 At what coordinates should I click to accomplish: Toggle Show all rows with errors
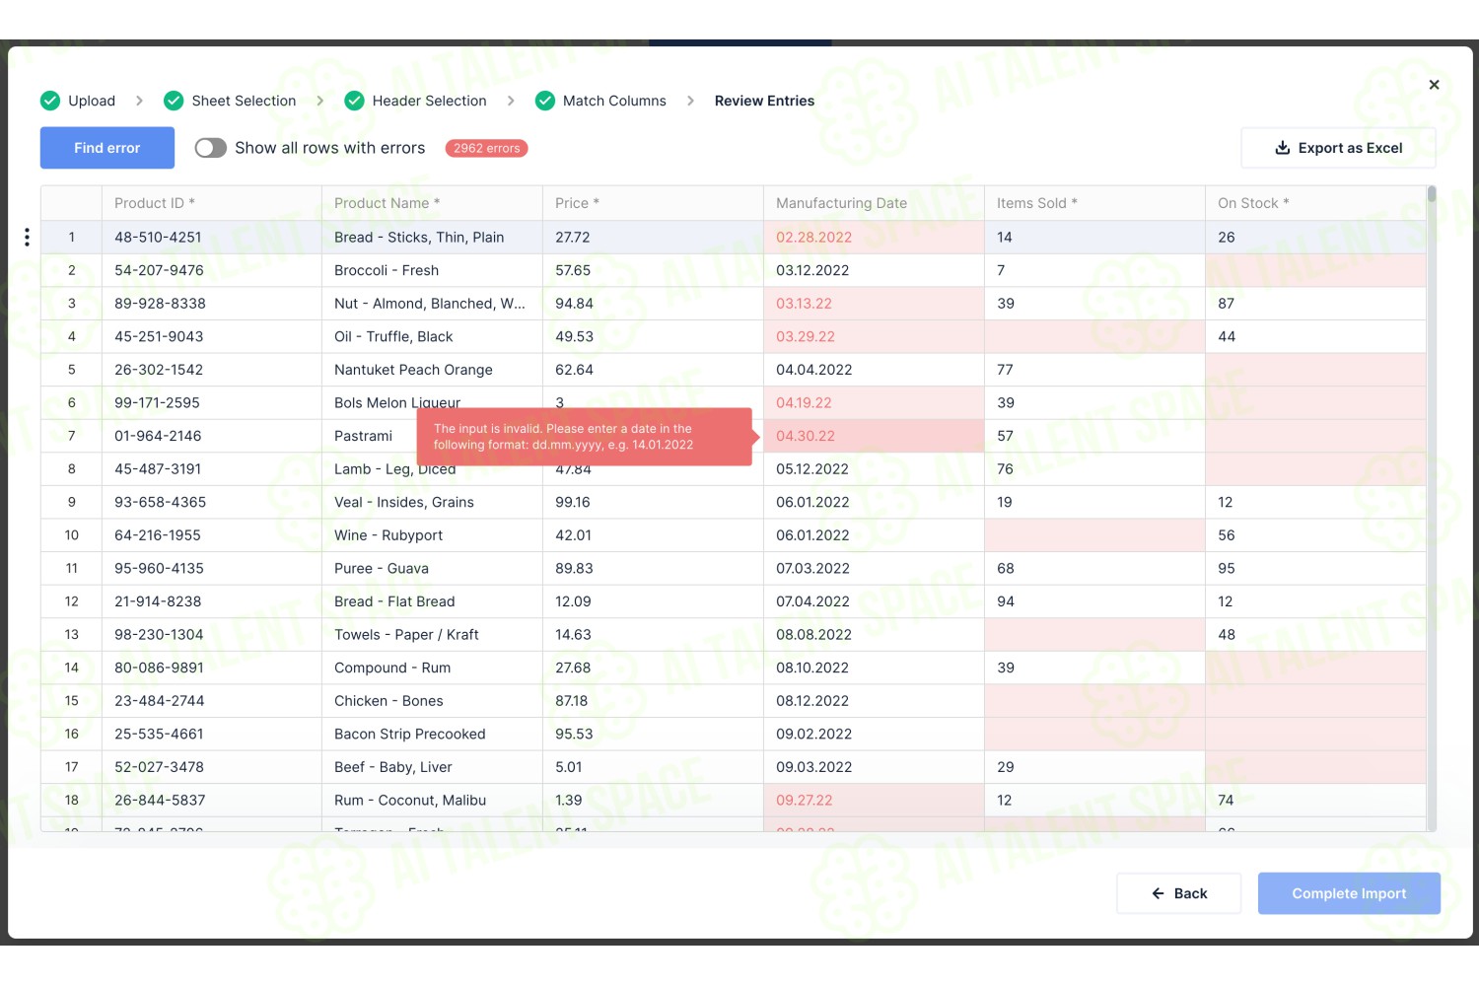[x=210, y=148]
